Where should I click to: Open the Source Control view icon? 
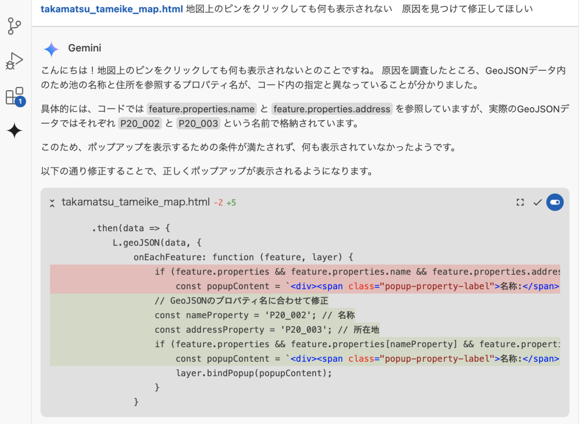pyautogui.click(x=15, y=26)
